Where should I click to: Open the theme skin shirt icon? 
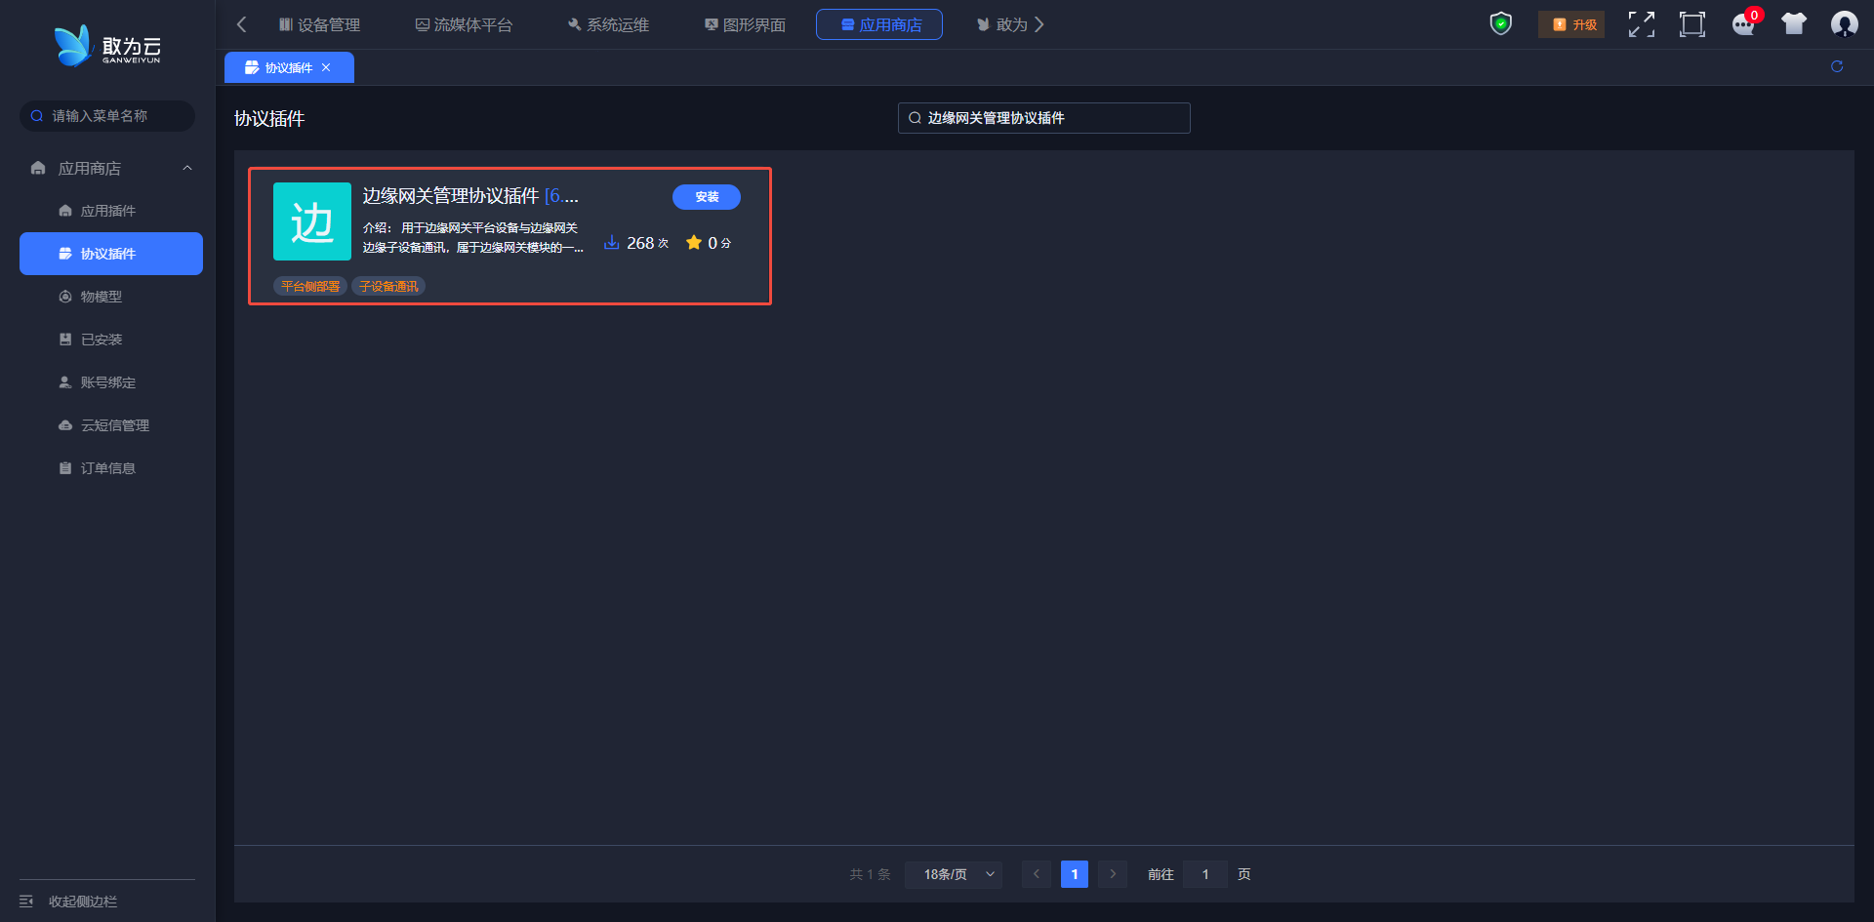[x=1794, y=24]
